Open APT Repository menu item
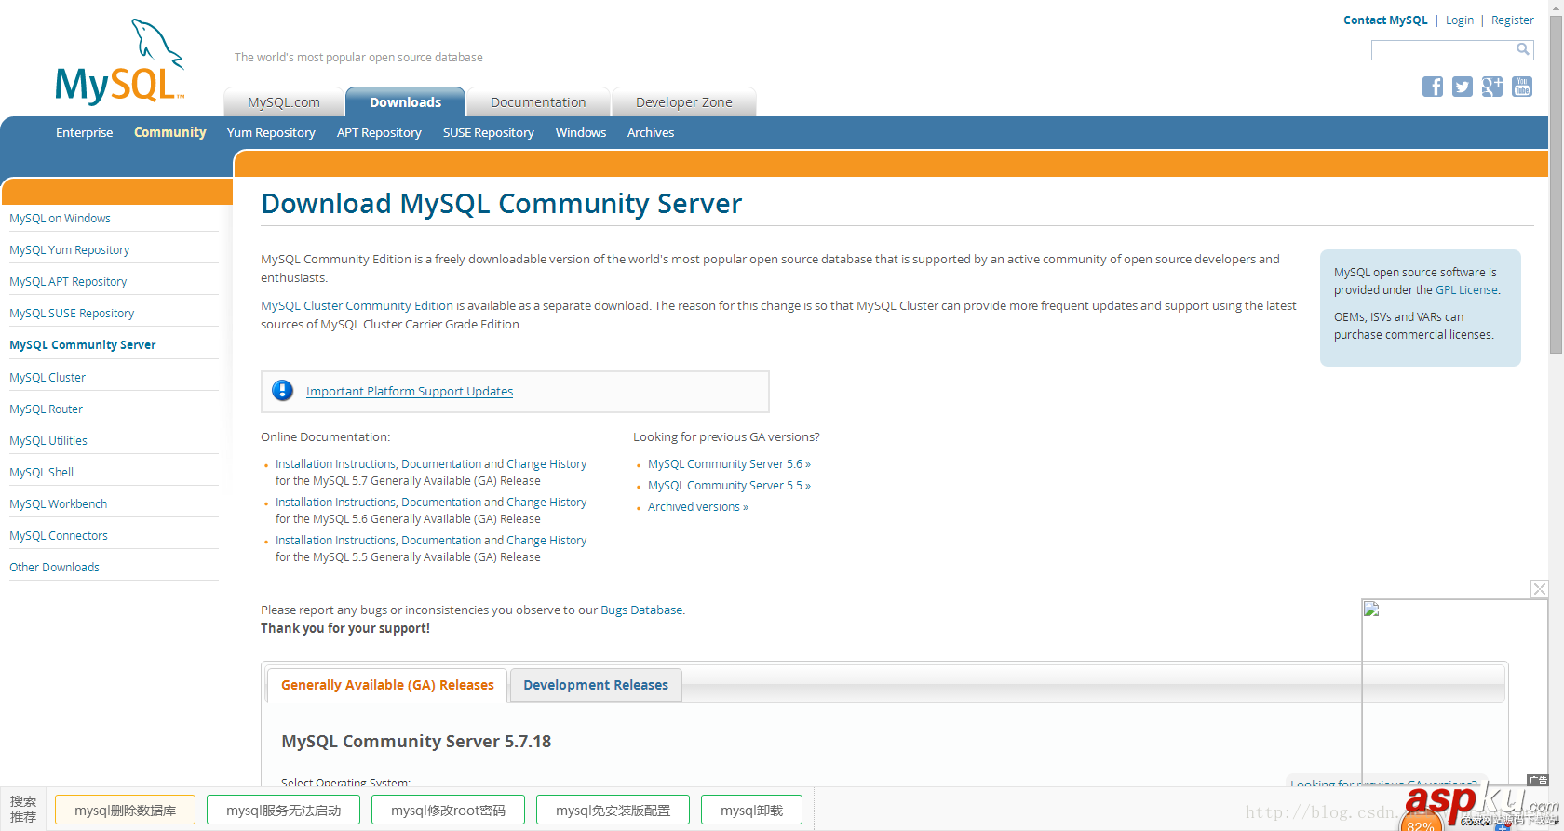The image size is (1564, 831). tap(379, 133)
